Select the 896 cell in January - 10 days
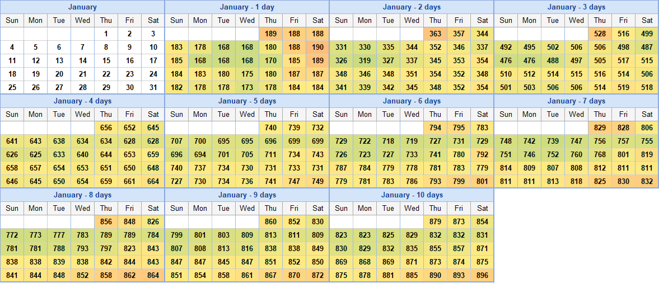 (x=482, y=275)
